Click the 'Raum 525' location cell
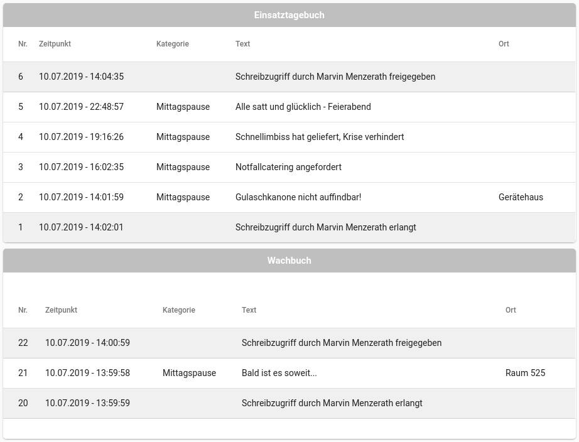The width and height of the screenshot is (579, 442). [x=525, y=373]
